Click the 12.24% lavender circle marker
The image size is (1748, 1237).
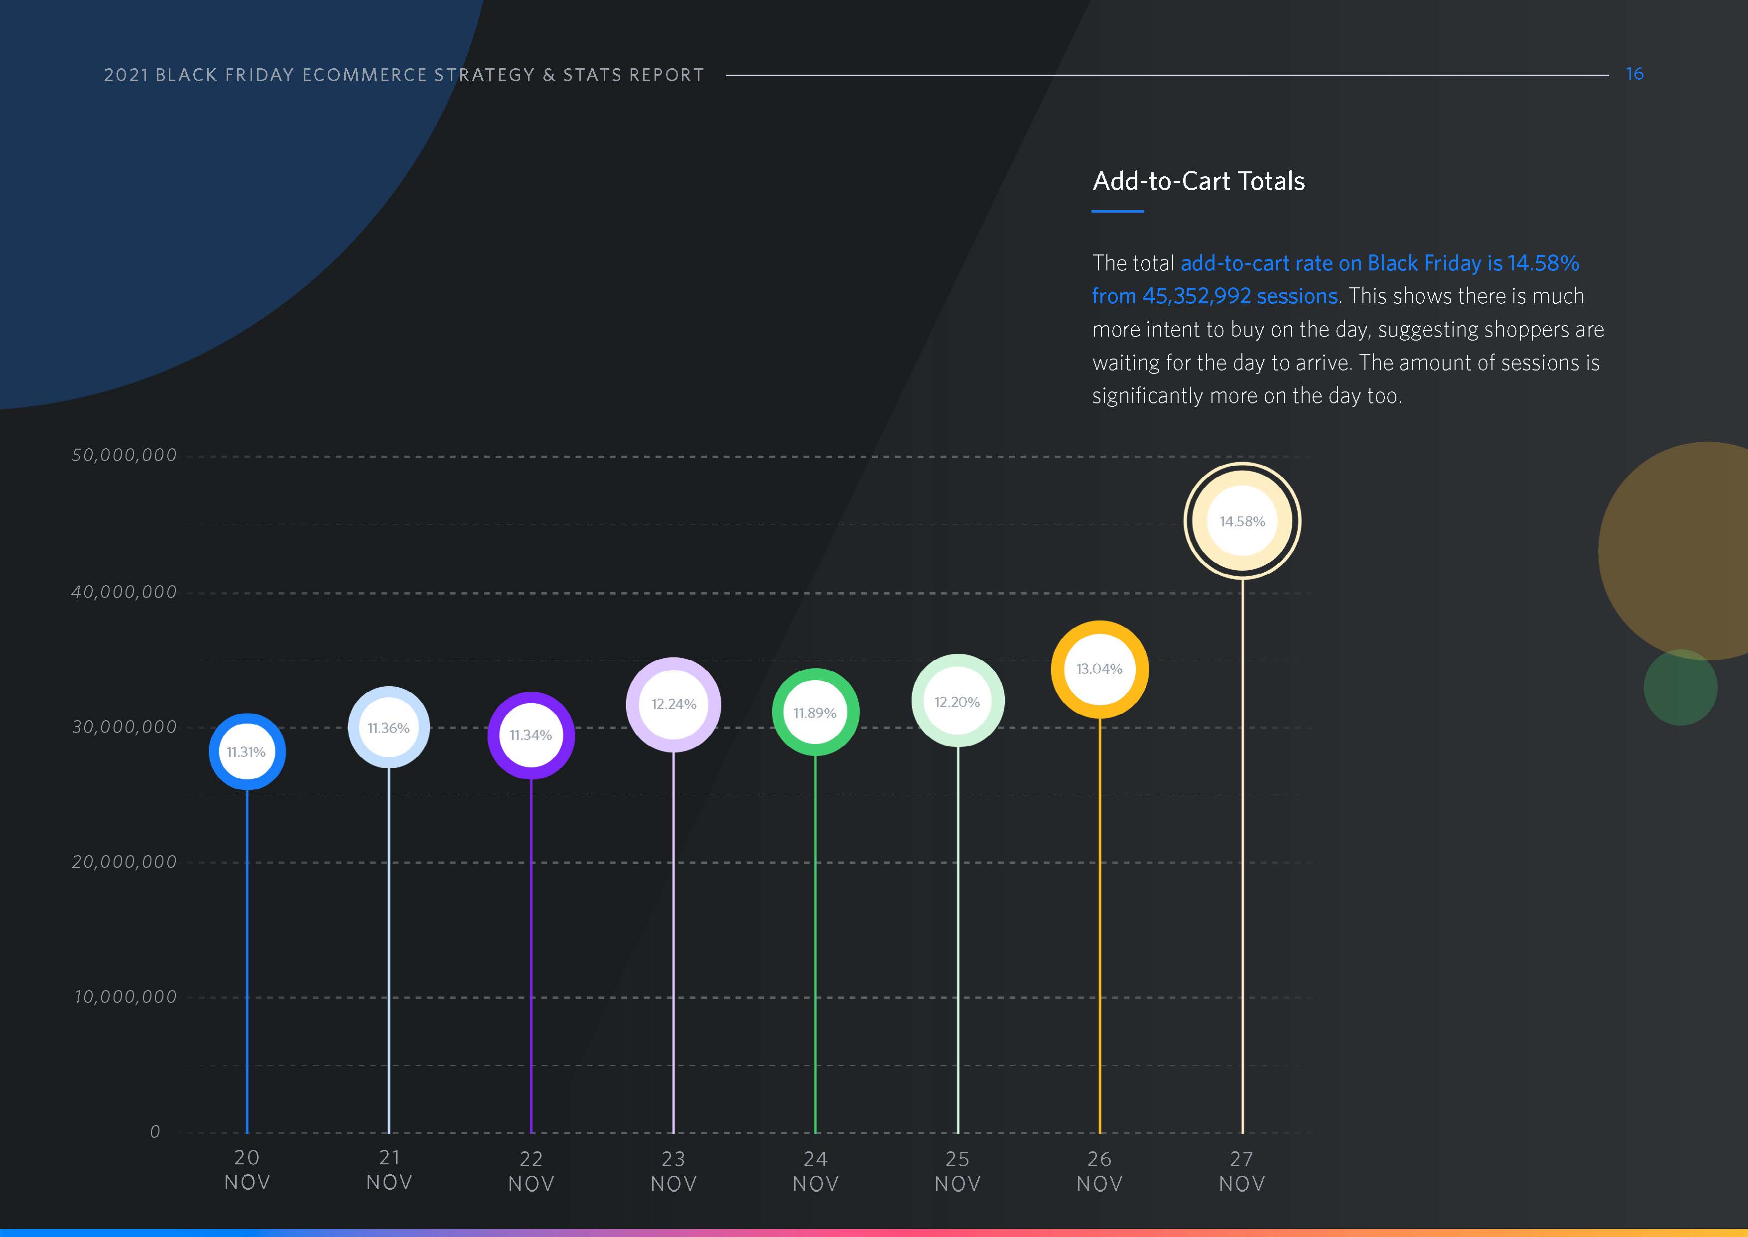pos(673,705)
